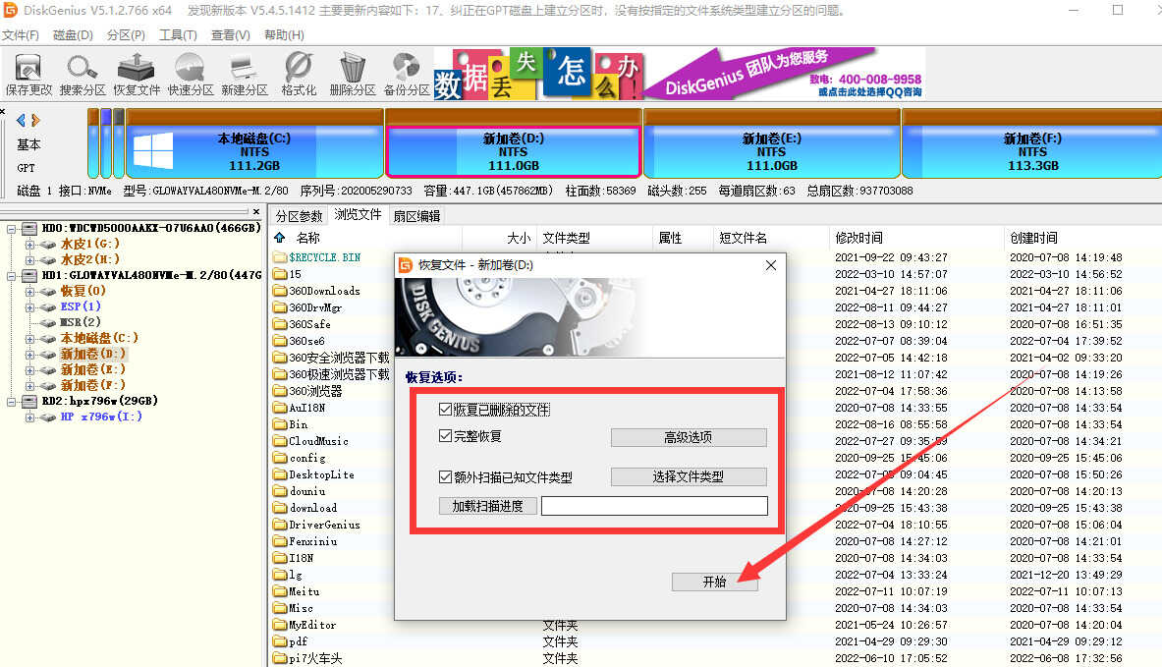Switch to the 分区参数 tab

[x=299, y=216]
